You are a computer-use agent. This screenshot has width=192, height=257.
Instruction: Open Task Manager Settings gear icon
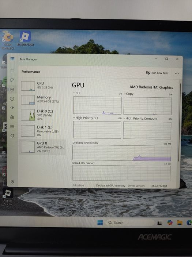pos(12,182)
